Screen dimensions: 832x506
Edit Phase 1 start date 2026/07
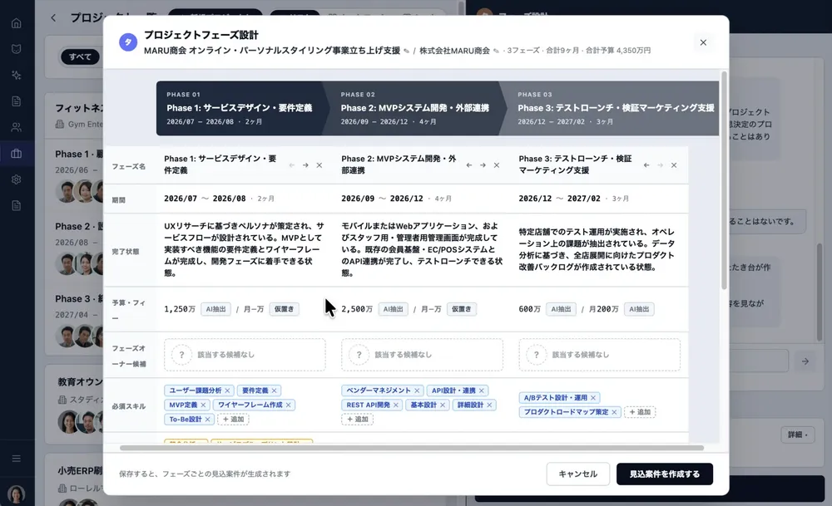[181, 199]
